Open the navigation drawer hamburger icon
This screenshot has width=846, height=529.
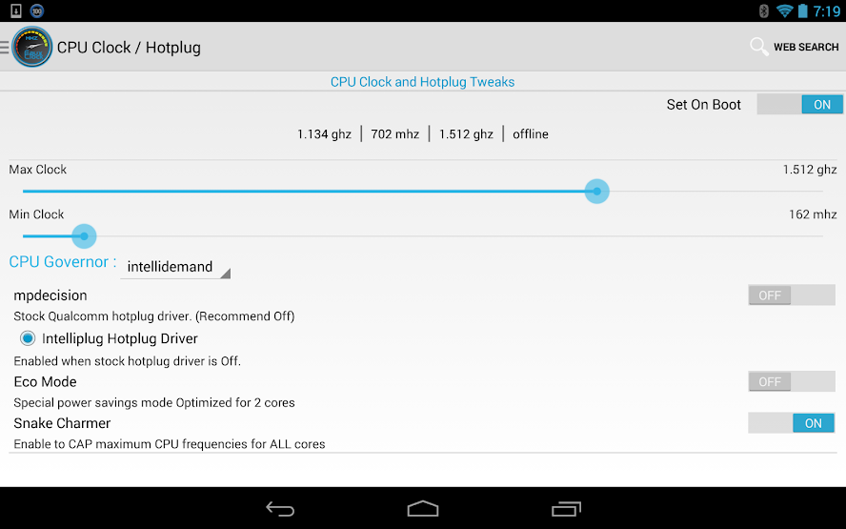(5, 48)
